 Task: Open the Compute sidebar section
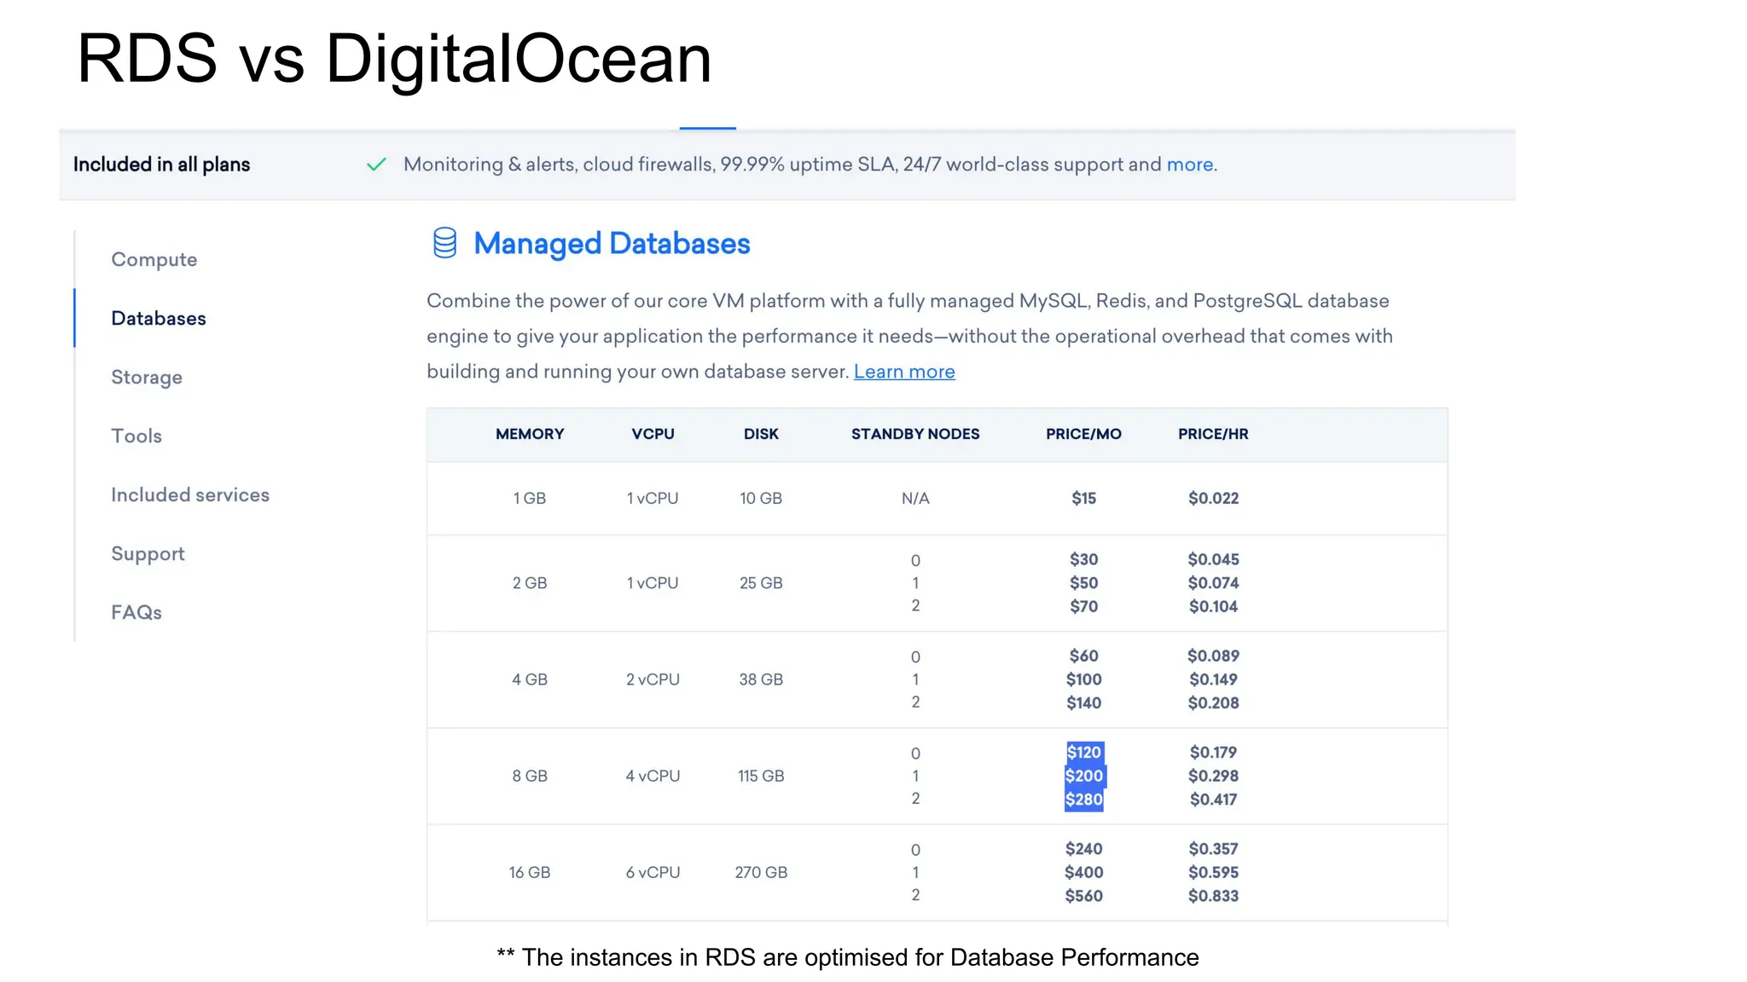pos(154,259)
